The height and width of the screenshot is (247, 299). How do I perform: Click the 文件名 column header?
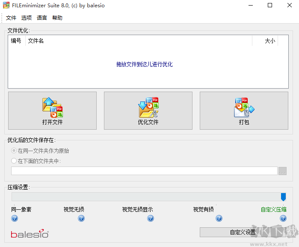(x=139, y=41)
